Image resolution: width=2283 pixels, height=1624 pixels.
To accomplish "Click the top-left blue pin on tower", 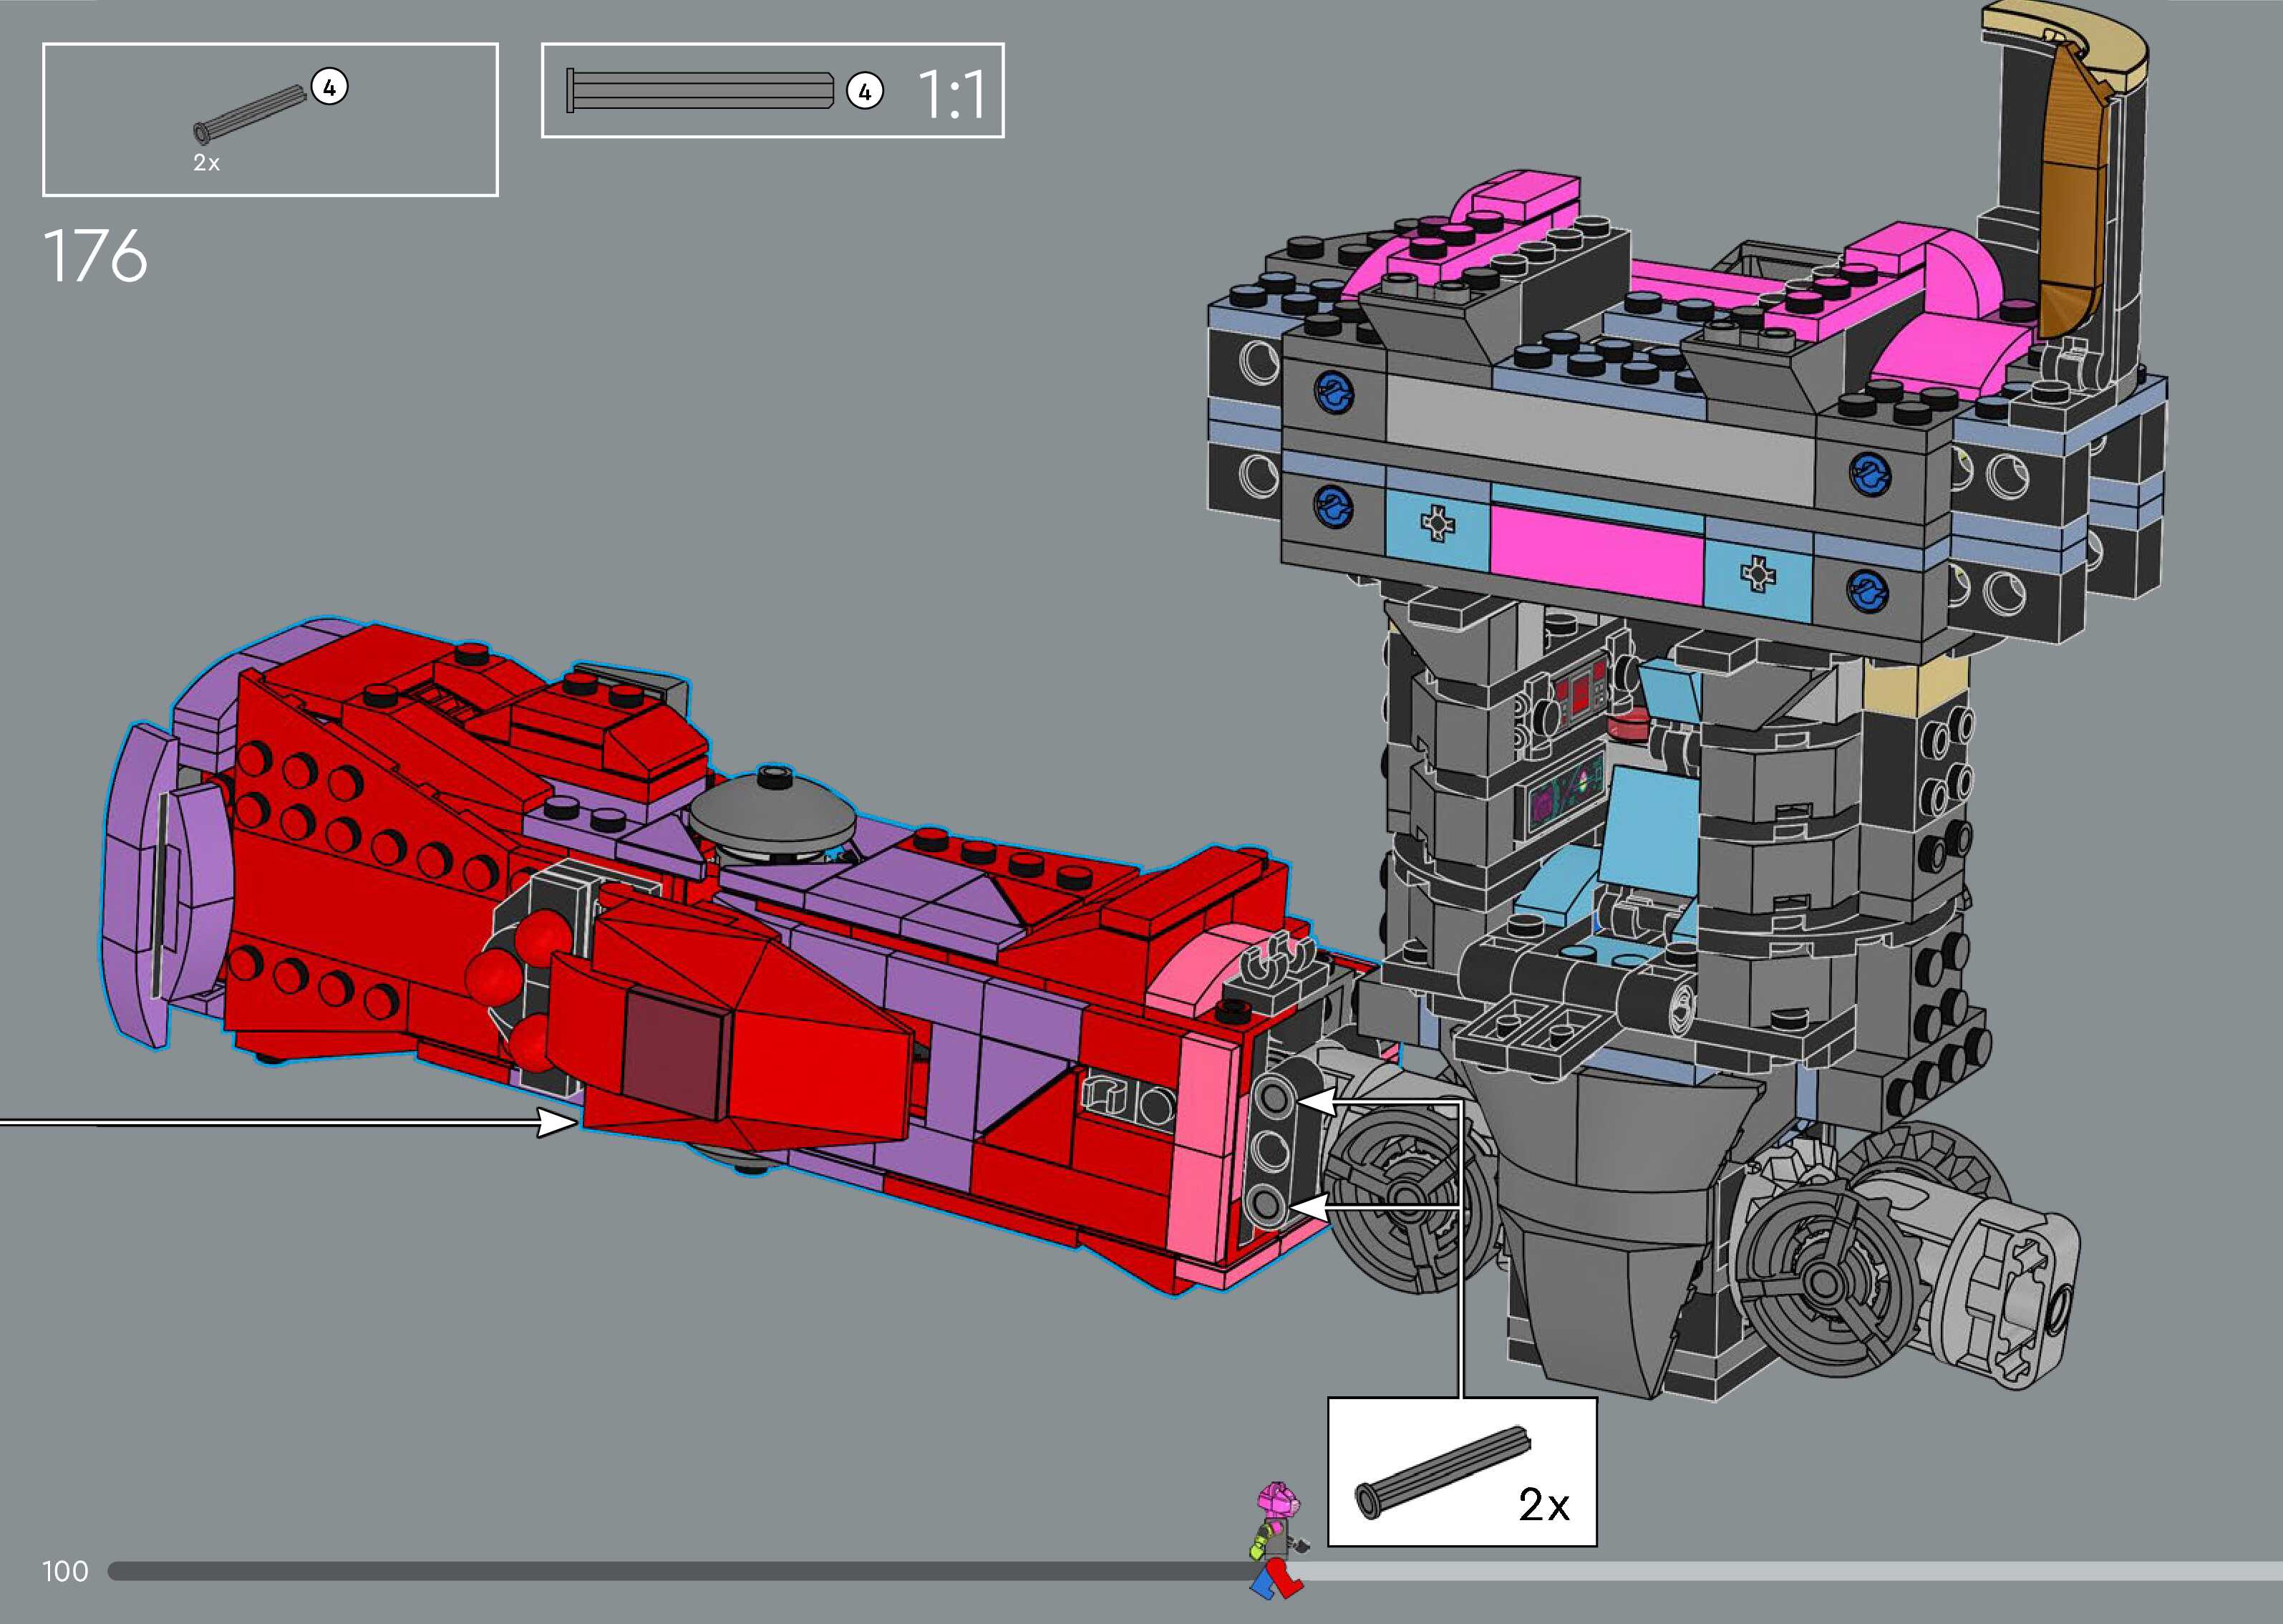I will click(1335, 393).
